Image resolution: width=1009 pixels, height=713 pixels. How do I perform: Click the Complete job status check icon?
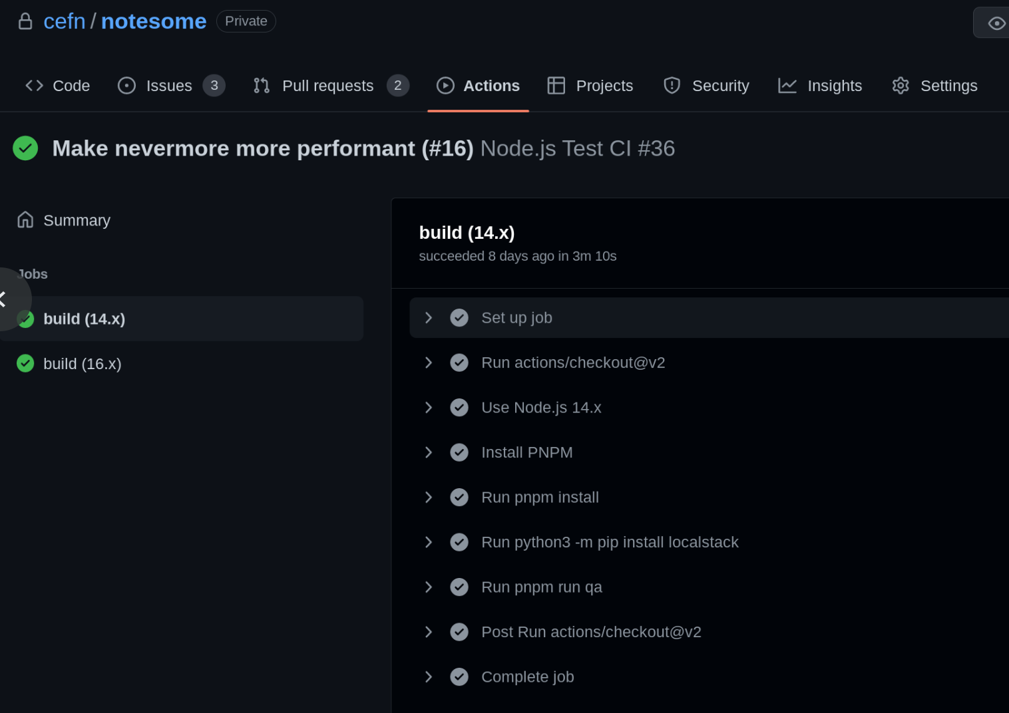(x=459, y=677)
